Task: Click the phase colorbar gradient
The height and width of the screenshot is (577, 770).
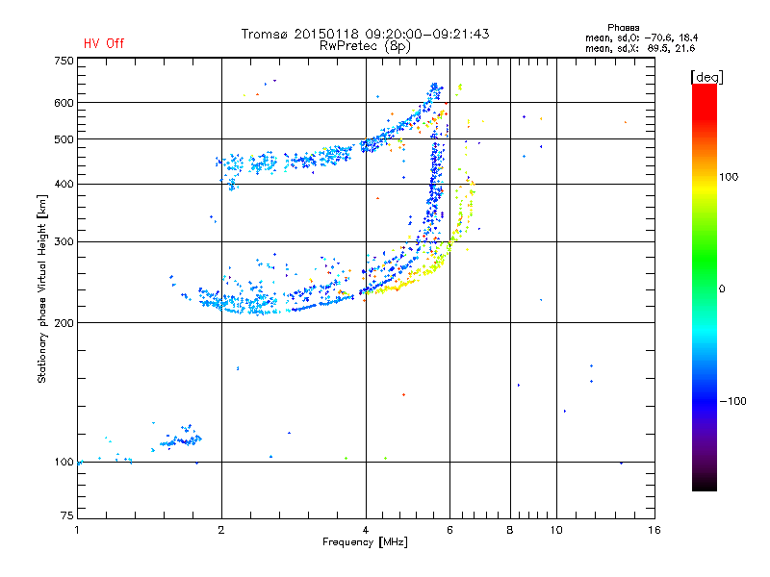Action: [705, 287]
